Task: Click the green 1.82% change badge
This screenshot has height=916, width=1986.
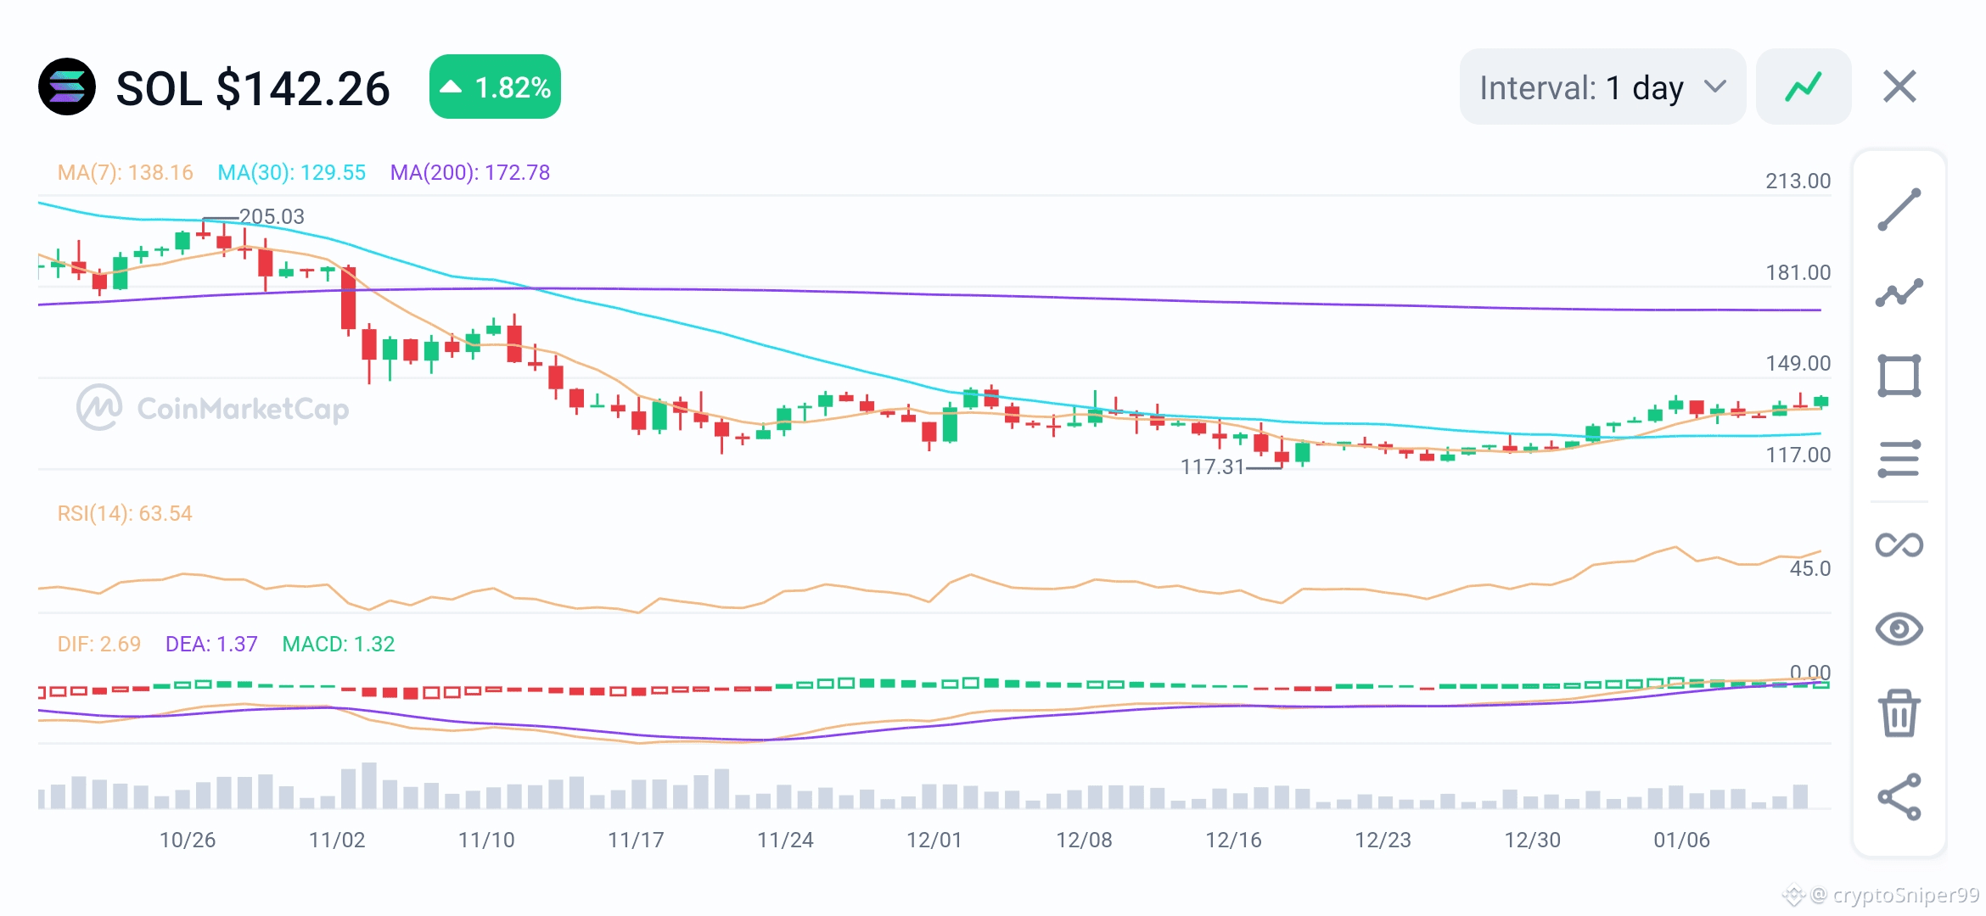Action: tap(495, 87)
